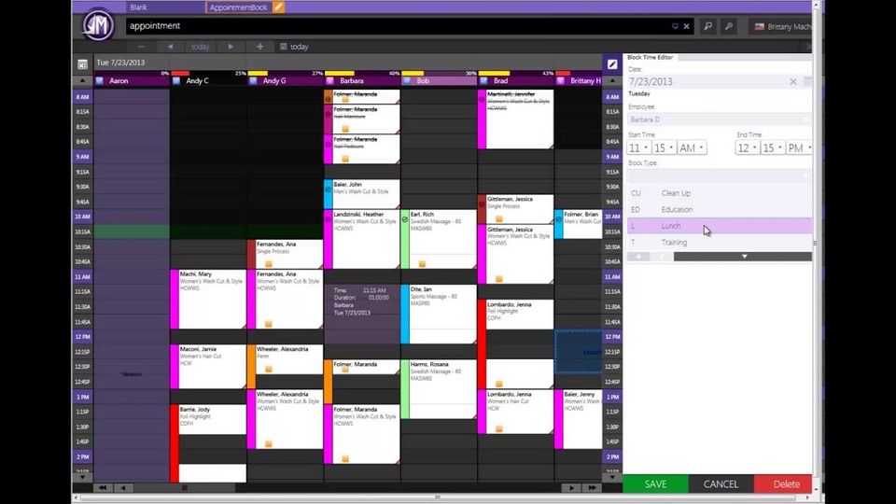Click the purple pencil edit icon above schedule
Screen dimensions: 896x504
pos(612,64)
